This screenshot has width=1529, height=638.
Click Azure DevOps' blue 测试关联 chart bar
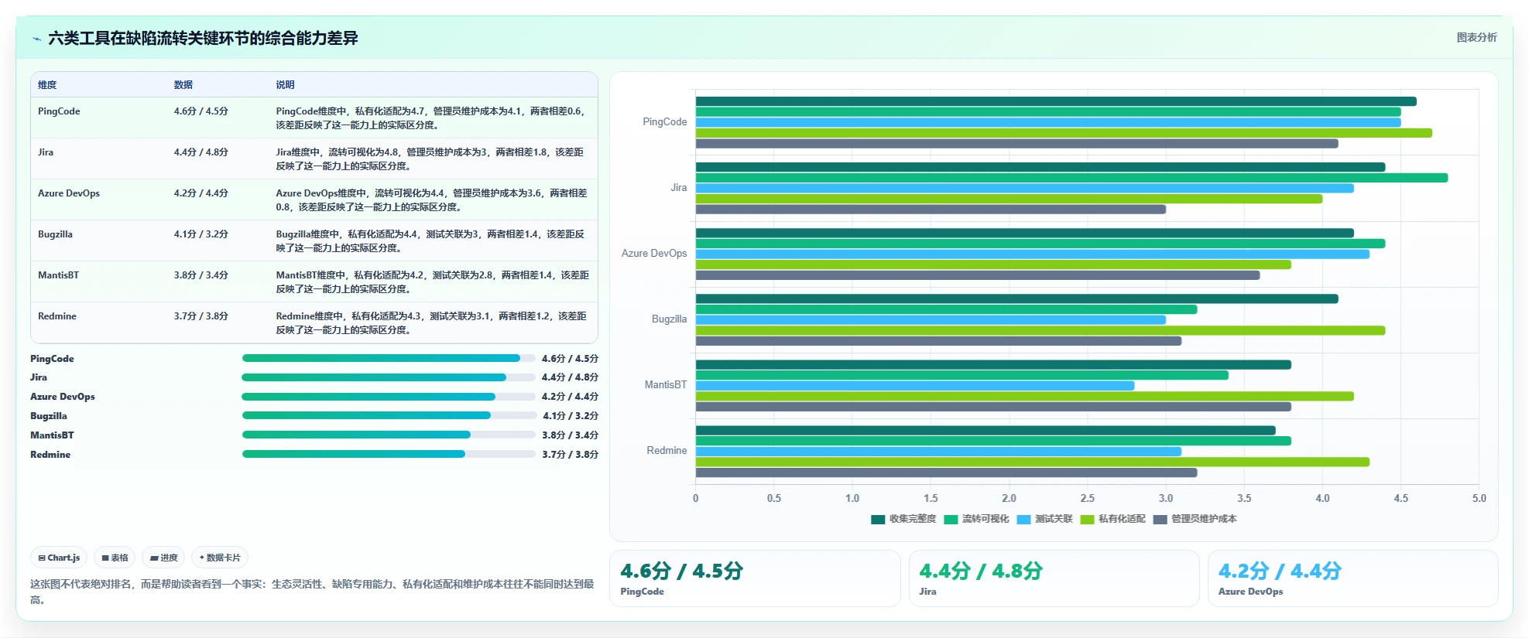point(1033,254)
